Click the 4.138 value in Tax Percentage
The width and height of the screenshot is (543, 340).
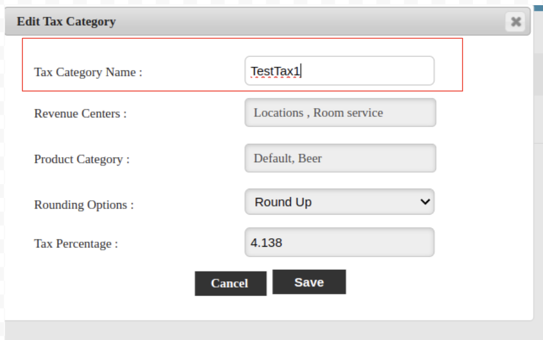267,243
